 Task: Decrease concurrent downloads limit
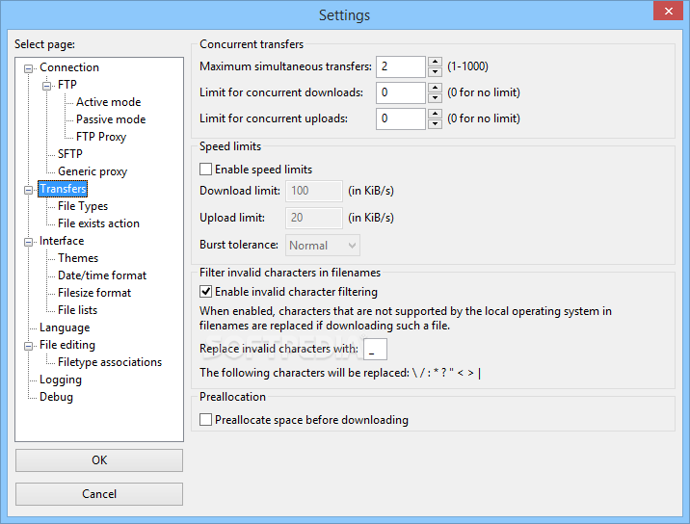[435, 97]
